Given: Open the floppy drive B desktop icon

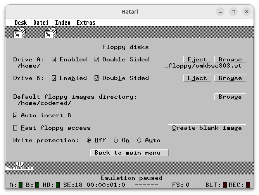Looking at the screenshot, I should [x=50, y=33].
